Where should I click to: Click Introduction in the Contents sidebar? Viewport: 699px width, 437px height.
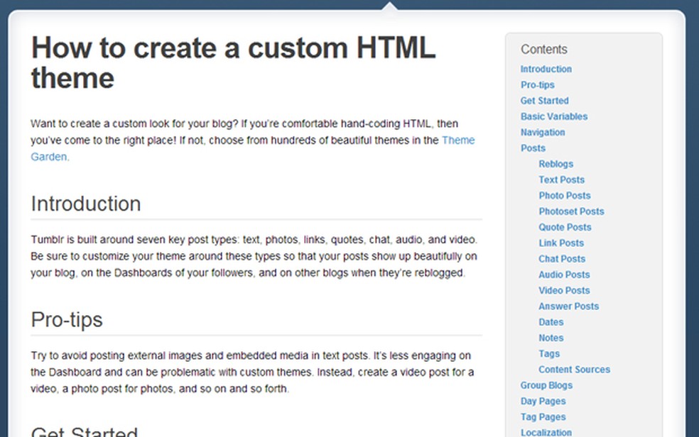(x=546, y=69)
